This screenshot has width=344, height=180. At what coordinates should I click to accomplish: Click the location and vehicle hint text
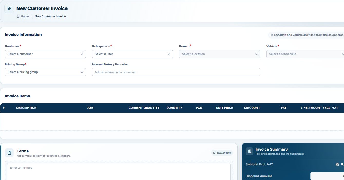pos(309,35)
